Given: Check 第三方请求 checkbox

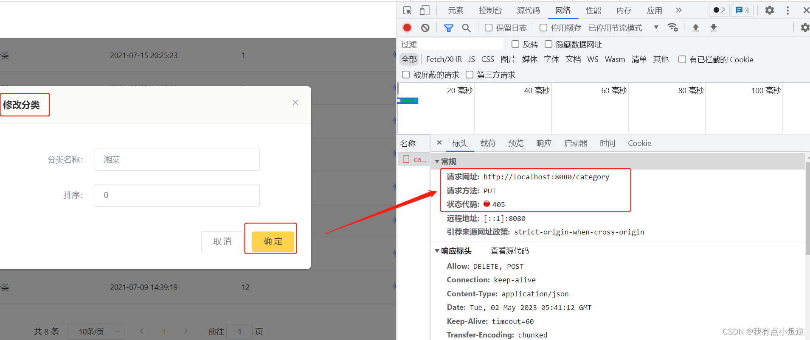Looking at the screenshot, I should tap(470, 75).
